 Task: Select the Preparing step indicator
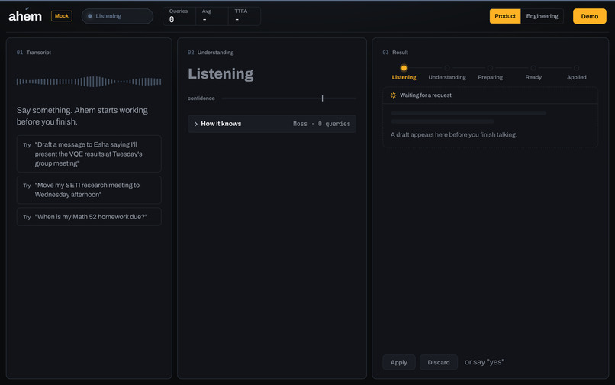tap(491, 73)
